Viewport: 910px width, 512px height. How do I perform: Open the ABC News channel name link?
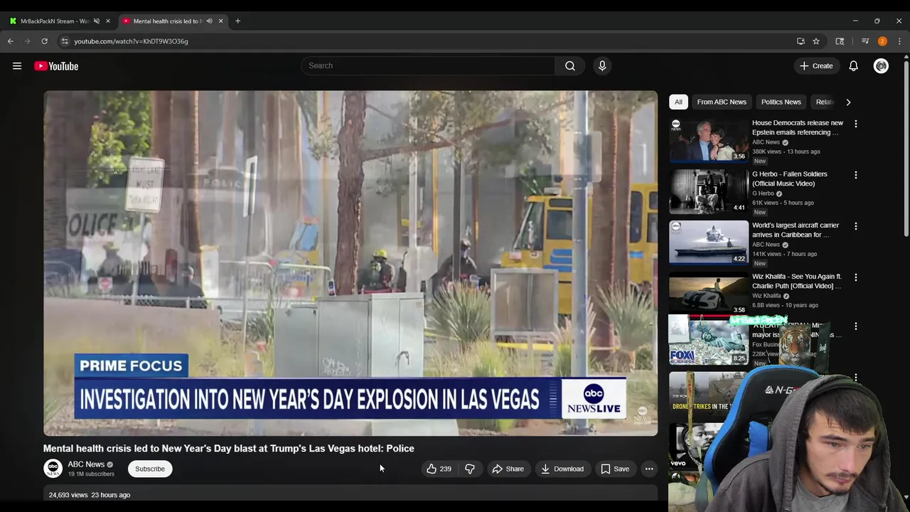click(86, 464)
